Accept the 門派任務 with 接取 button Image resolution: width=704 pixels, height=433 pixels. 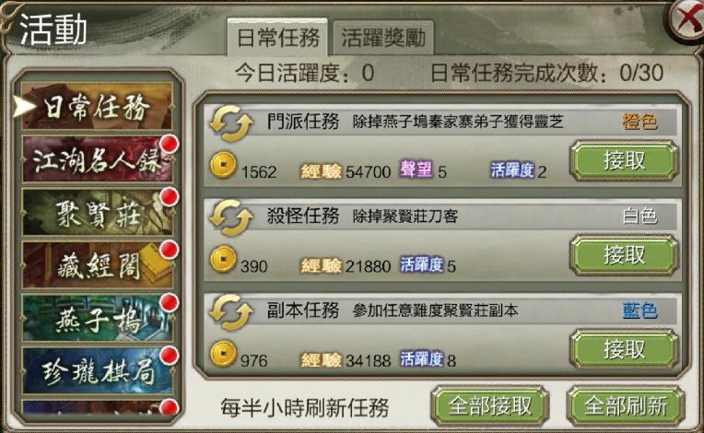pos(624,160)
